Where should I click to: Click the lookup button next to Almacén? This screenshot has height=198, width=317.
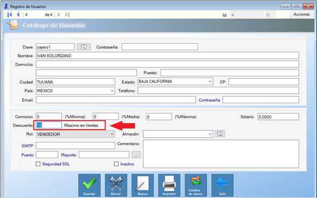tap(220, 134)
